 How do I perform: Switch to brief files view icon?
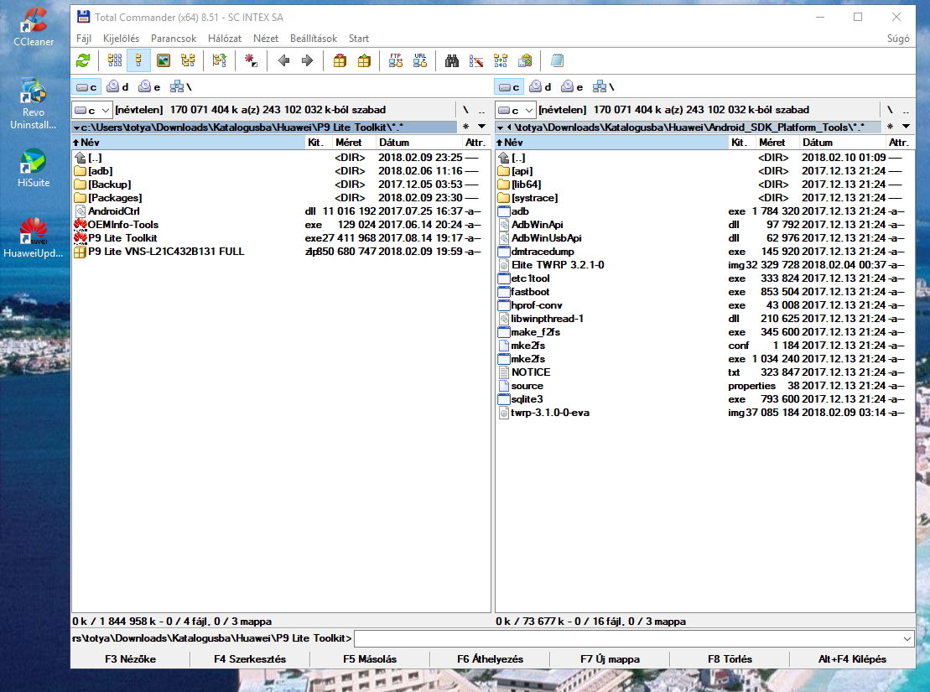click(x=115, y=60)
